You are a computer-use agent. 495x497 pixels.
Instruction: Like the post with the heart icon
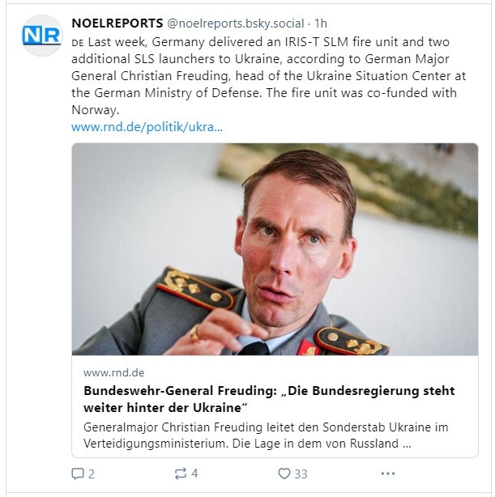click(284, 474)
